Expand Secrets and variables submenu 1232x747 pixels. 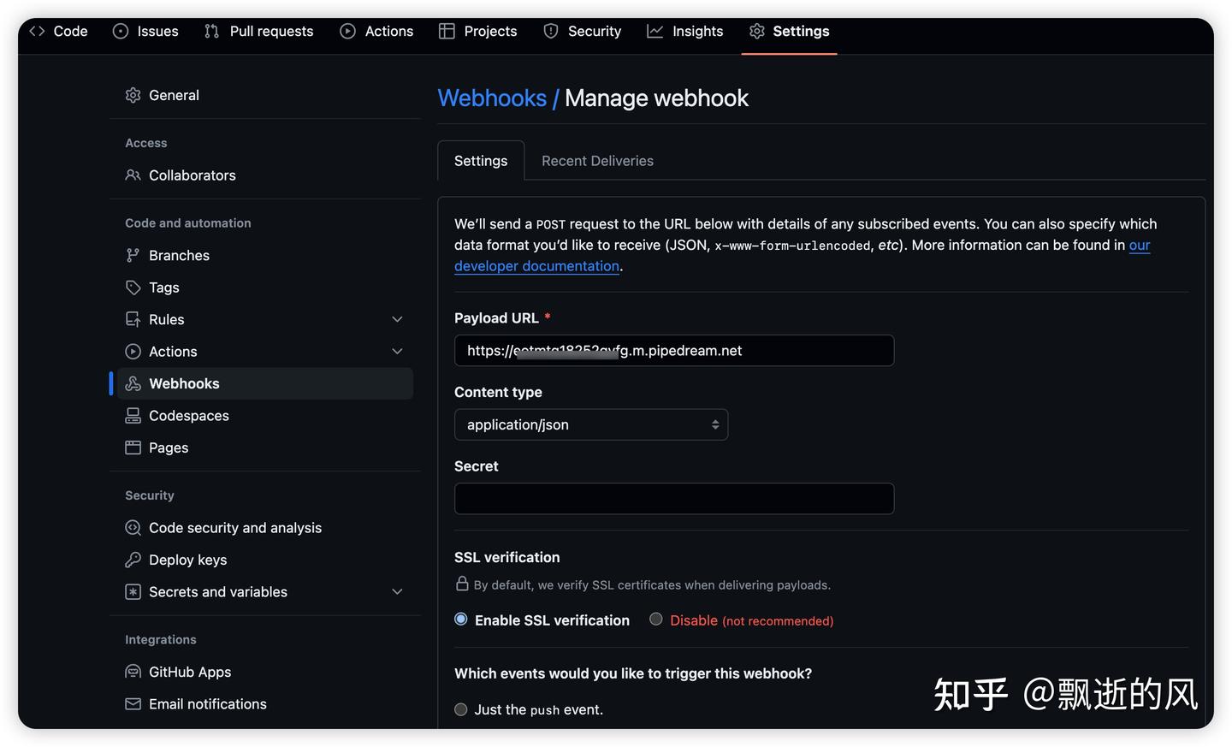click(397, 592)
